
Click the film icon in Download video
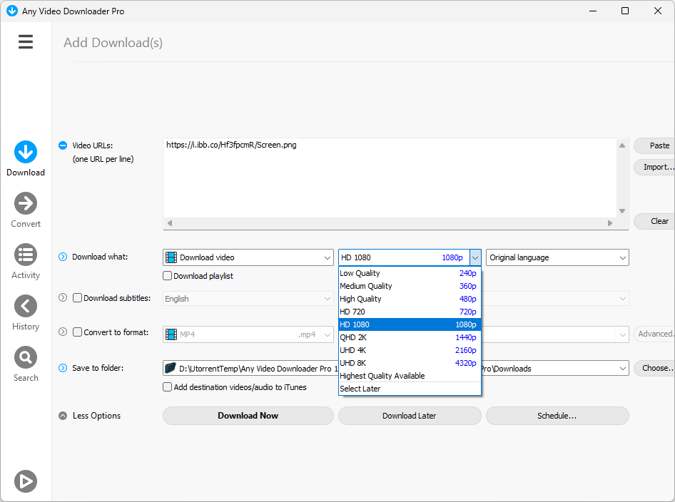point(171,257)
